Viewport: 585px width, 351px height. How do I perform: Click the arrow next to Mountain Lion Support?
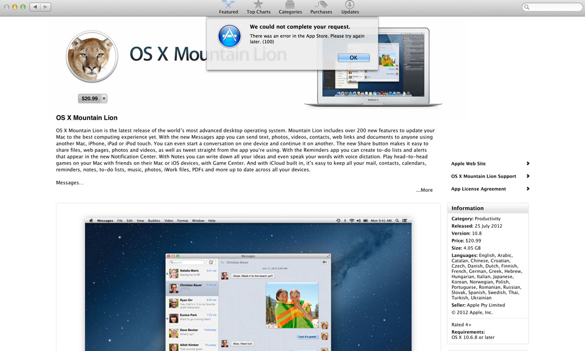tap(528, 176)
